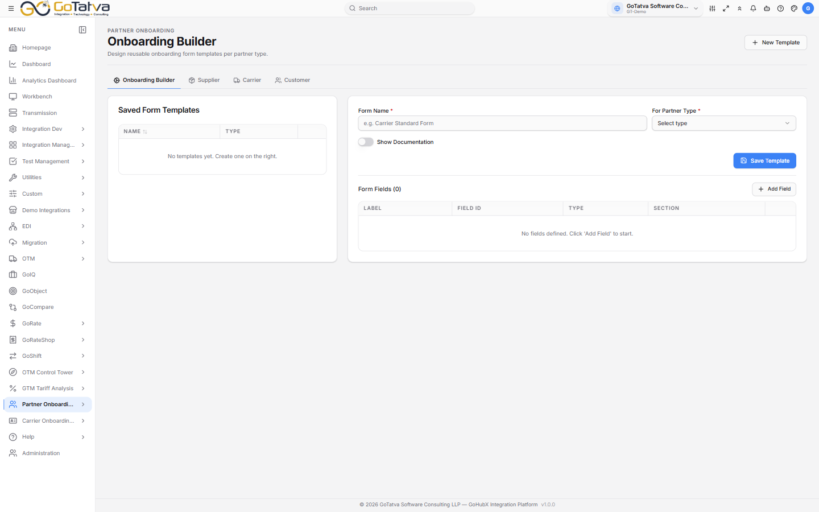Click the Save Template button
Image resolution: width=819 pixels, height=512 pixels.
pyautogui.click(x=764, y=161)
